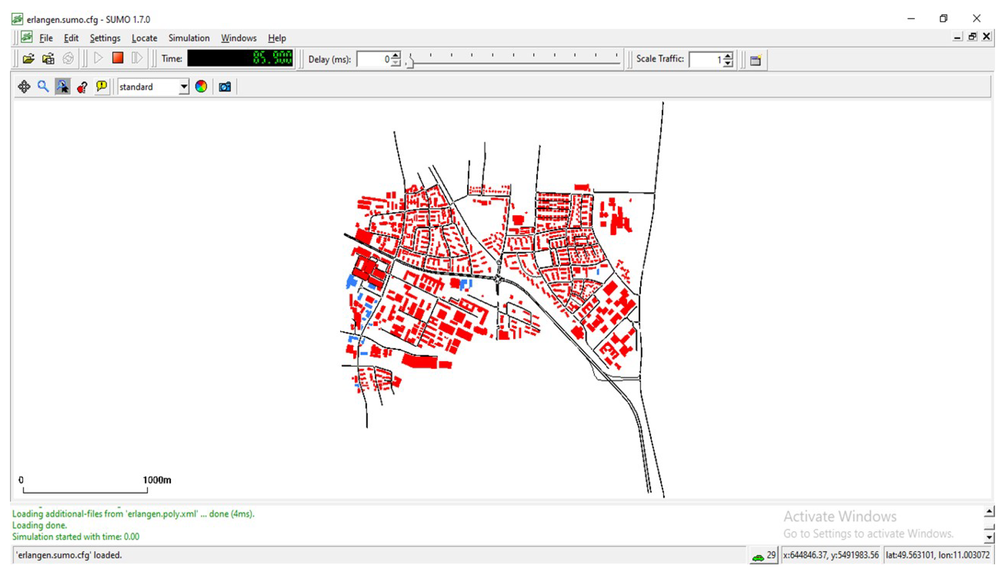Viewport: 1005px width, 577px height.
Task: Stop the simulation with red square
Action: coord(118,58)
